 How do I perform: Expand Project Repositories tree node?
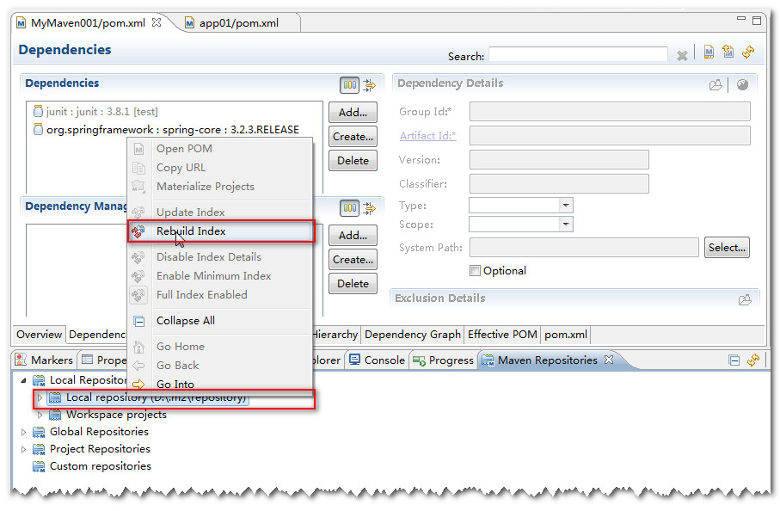point(23,449)
